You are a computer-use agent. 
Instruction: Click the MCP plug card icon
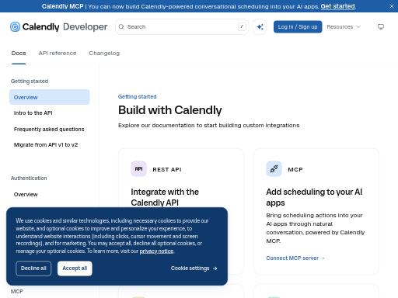point(274,168)
